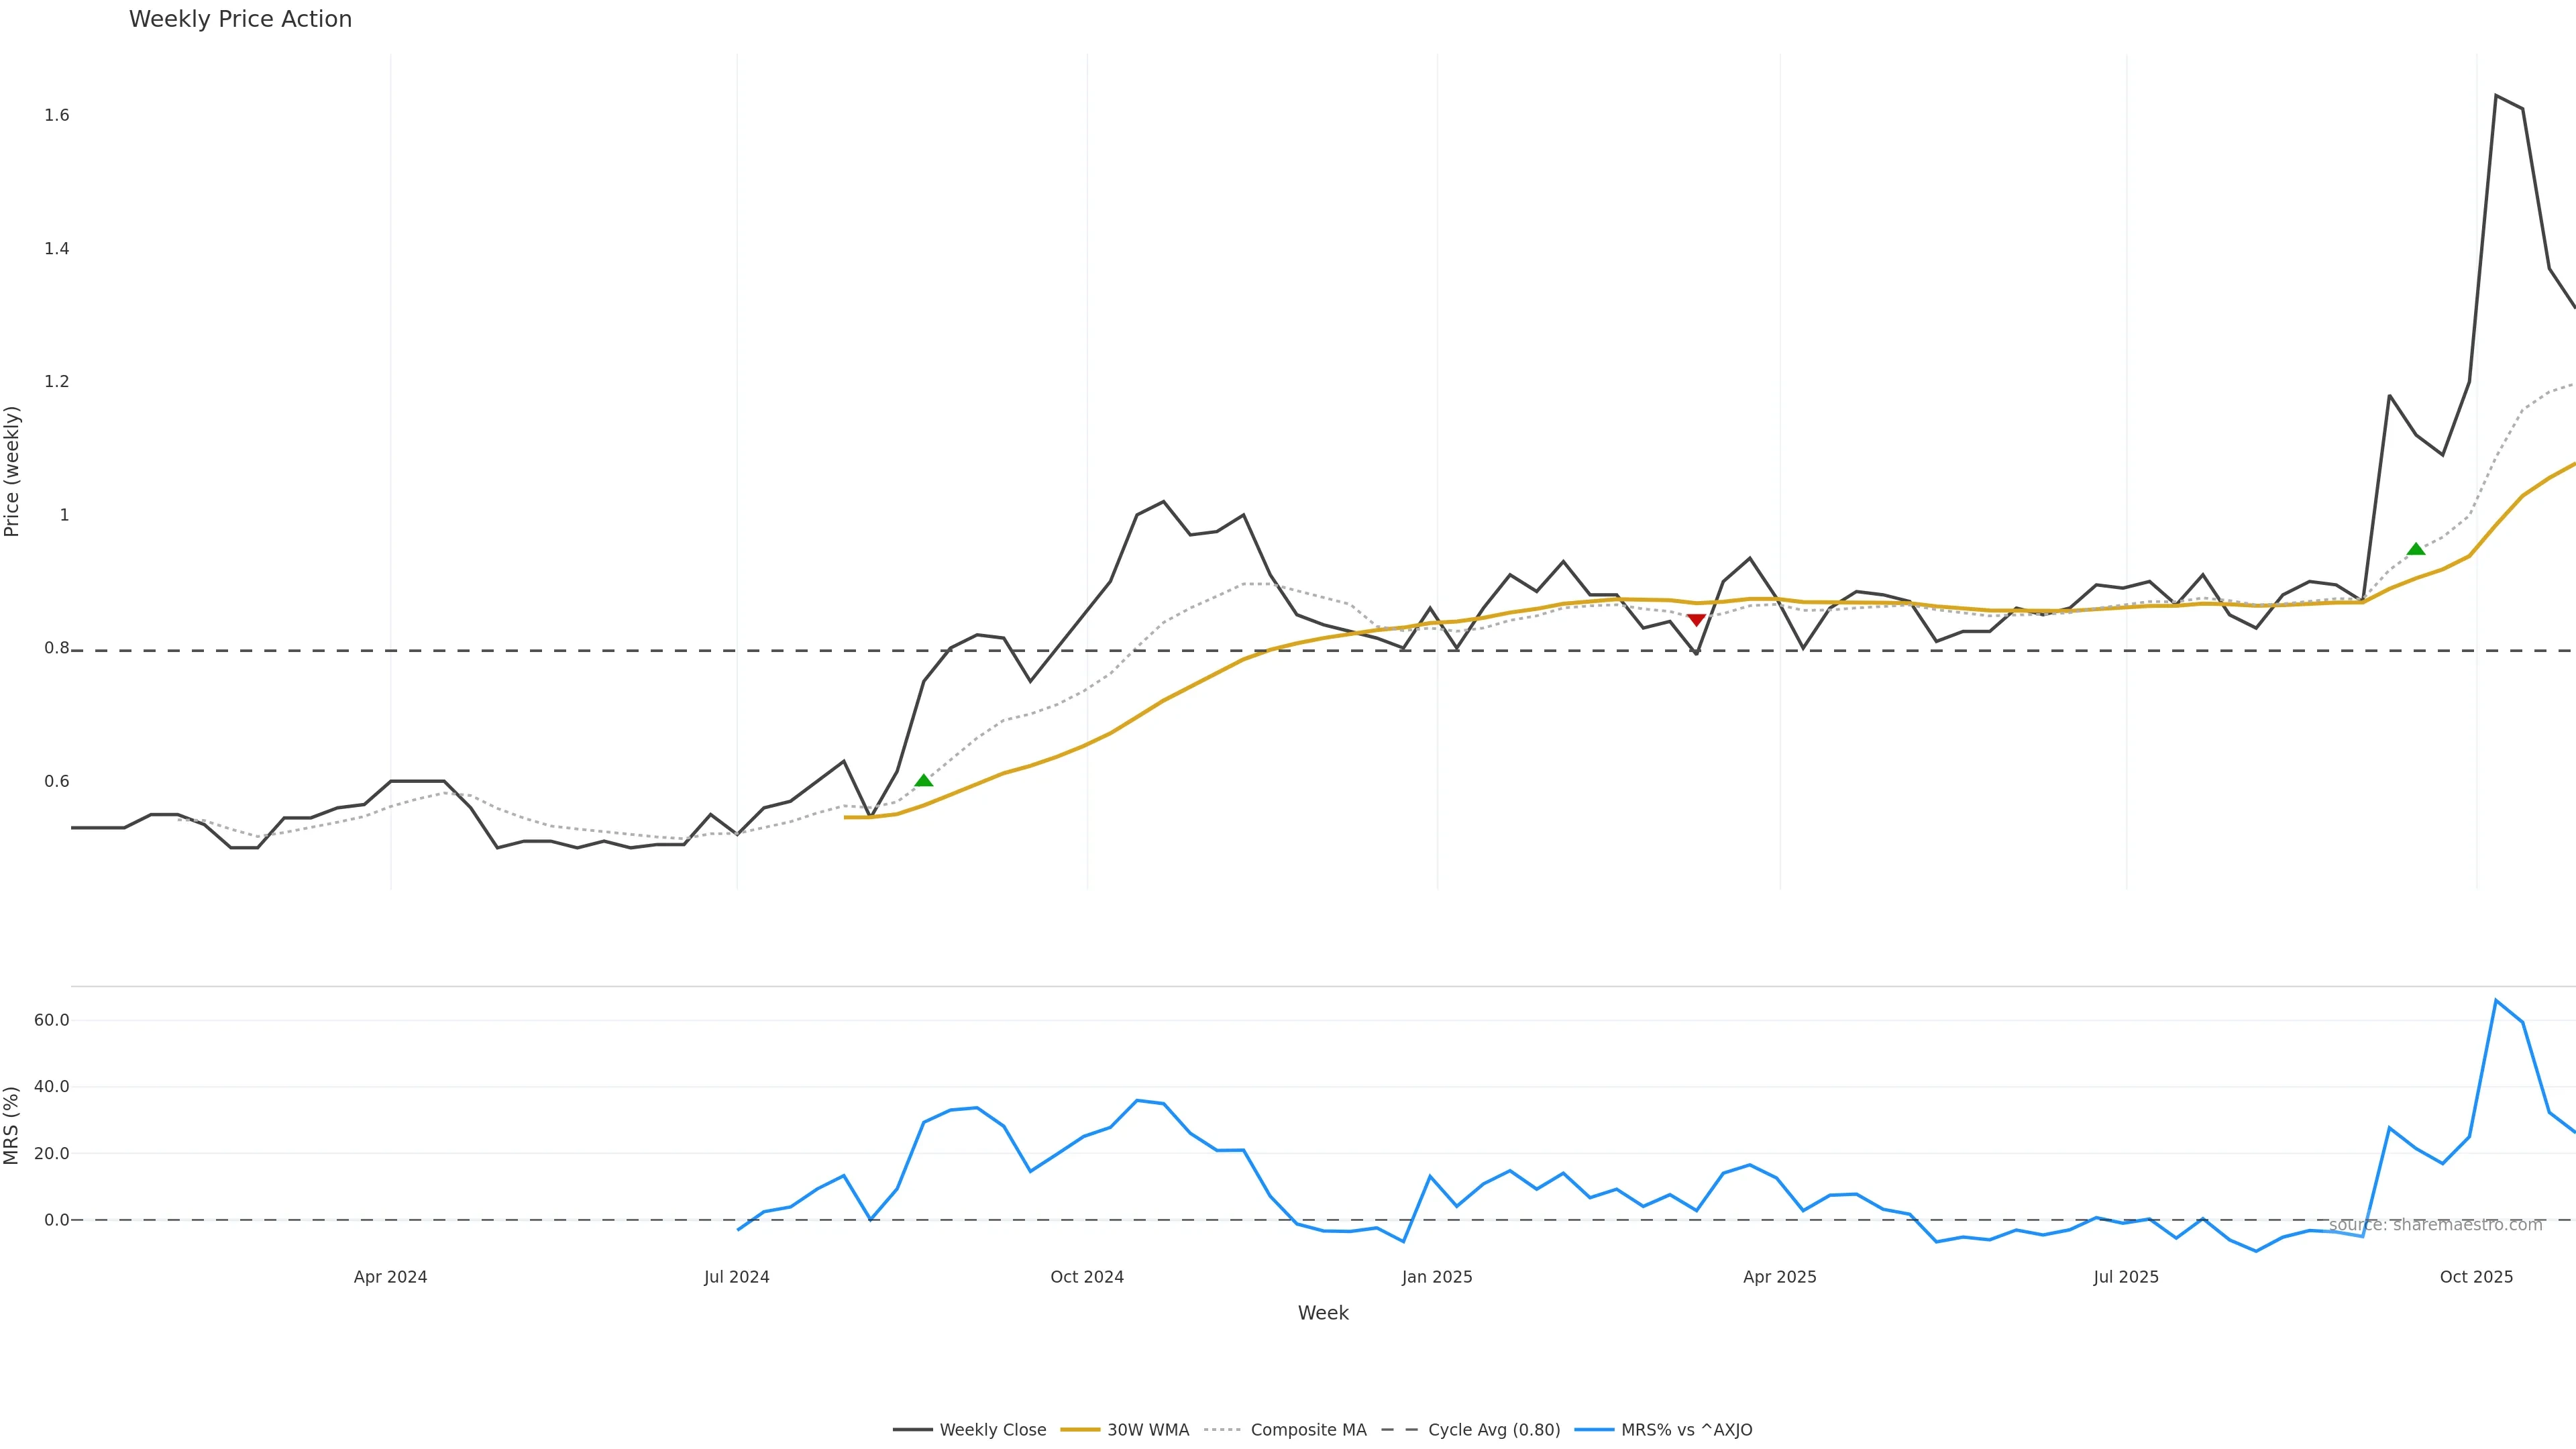Click the Week x-axis title
Image resolution: width=2576 pixels, height=1449 pixels.
1323,1313
